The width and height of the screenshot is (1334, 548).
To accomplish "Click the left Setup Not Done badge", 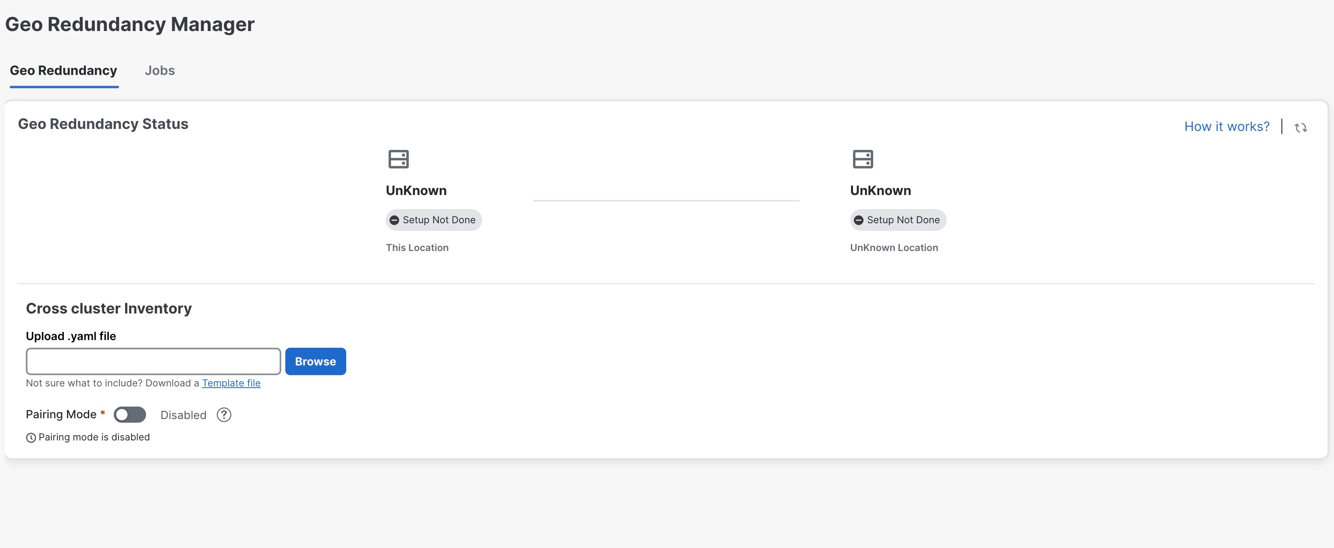I will (434, 220).
